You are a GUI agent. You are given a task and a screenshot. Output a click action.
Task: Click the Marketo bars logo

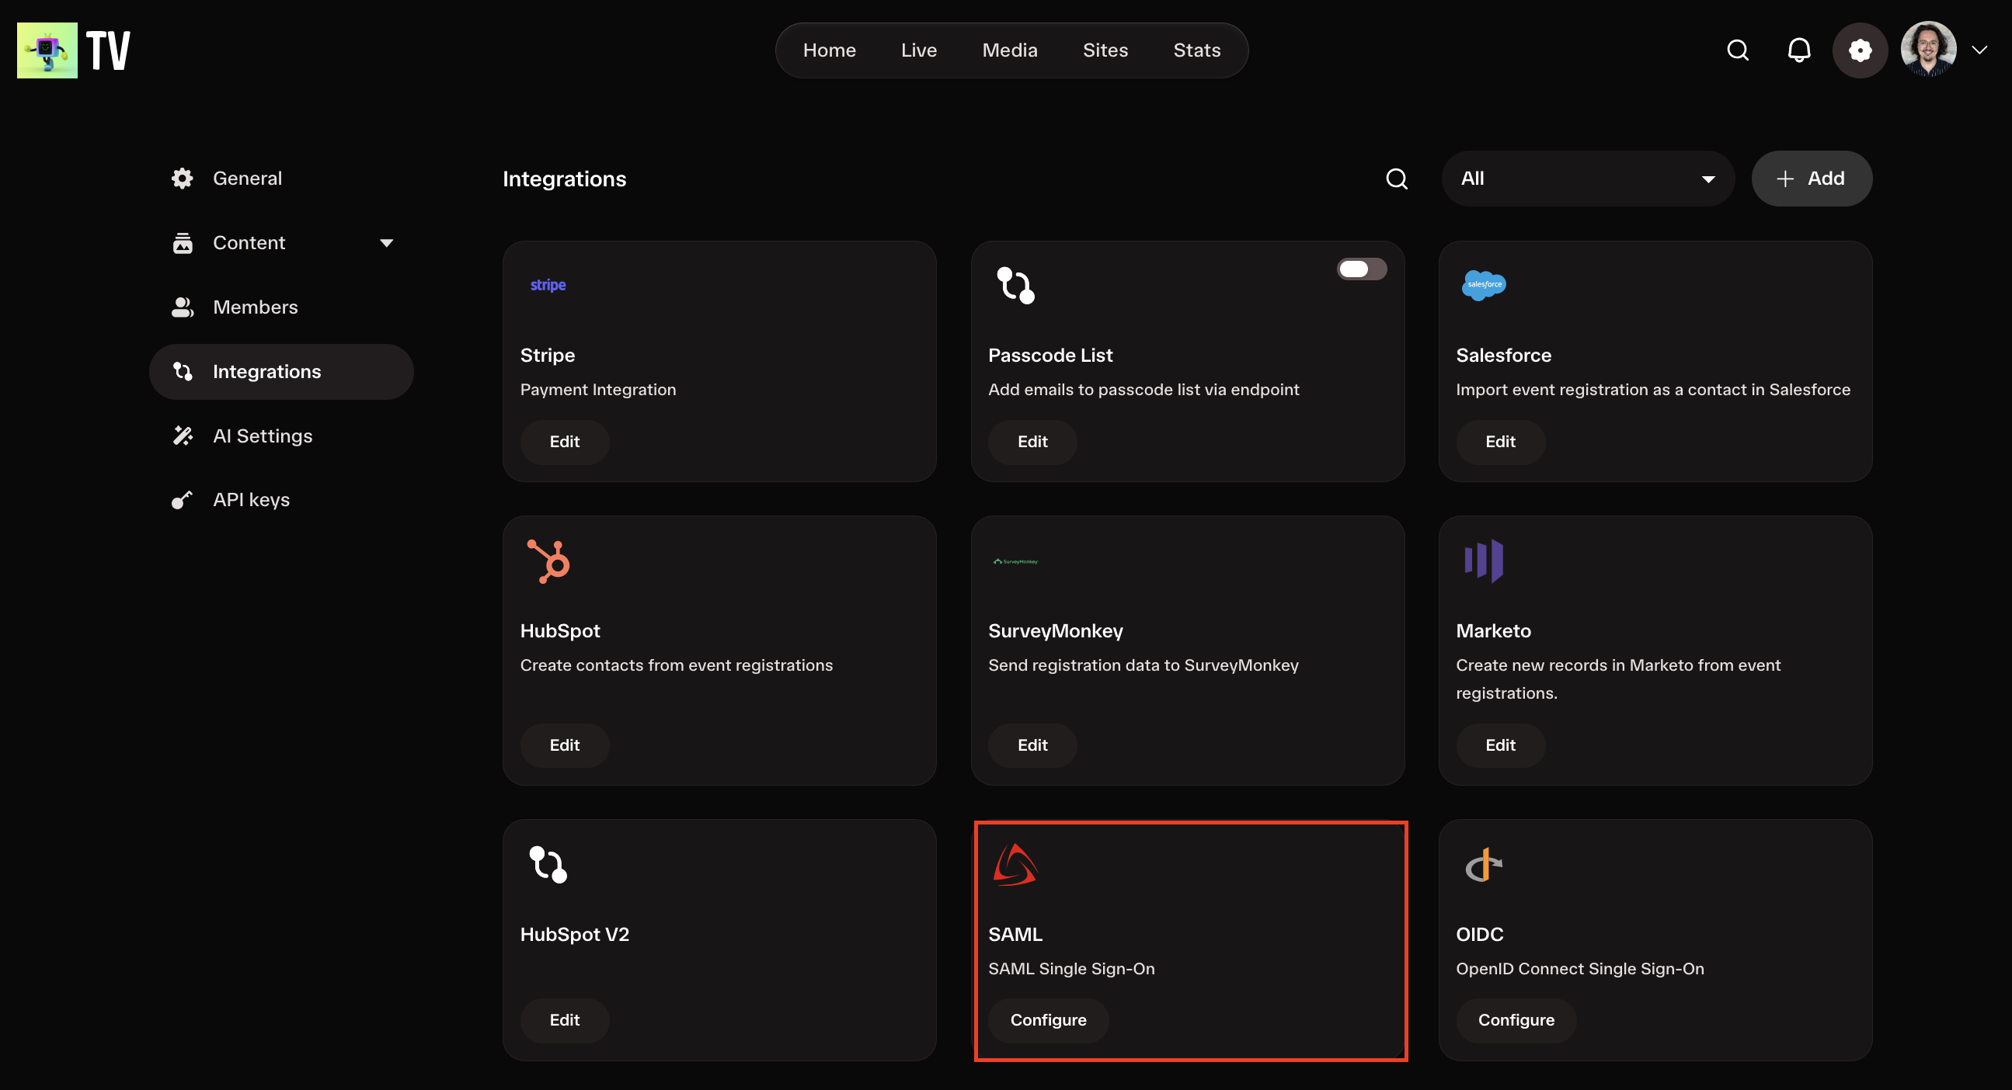point(1483,561)
